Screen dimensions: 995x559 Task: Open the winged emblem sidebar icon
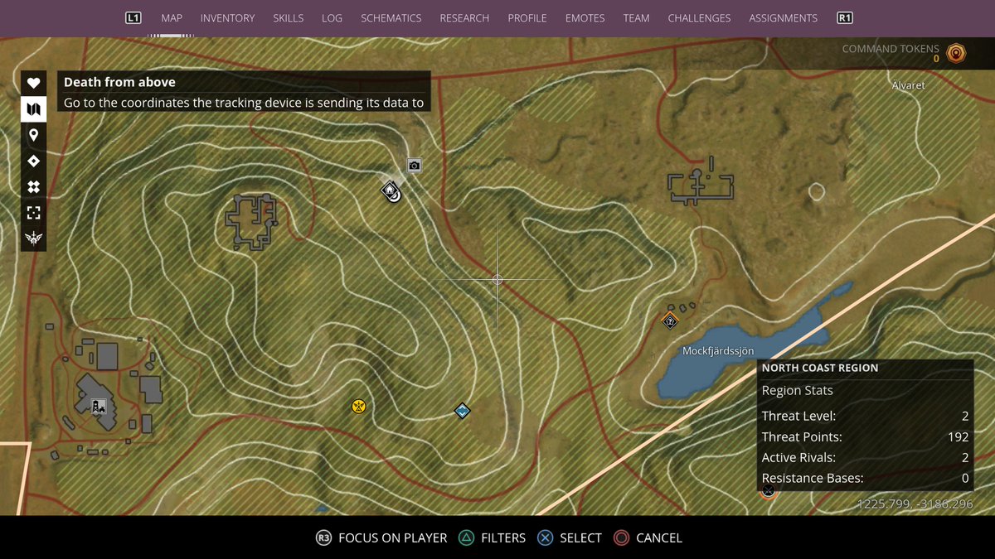point(33,239)
